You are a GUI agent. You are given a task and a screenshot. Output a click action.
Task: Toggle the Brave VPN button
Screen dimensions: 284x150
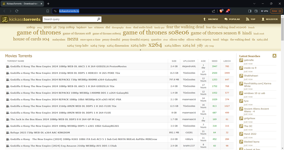click(x=264, y=11)
